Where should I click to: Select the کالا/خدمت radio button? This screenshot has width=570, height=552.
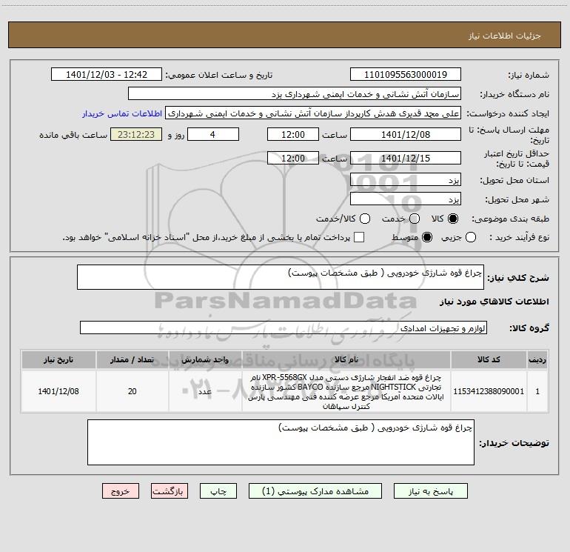click(365, 219)
